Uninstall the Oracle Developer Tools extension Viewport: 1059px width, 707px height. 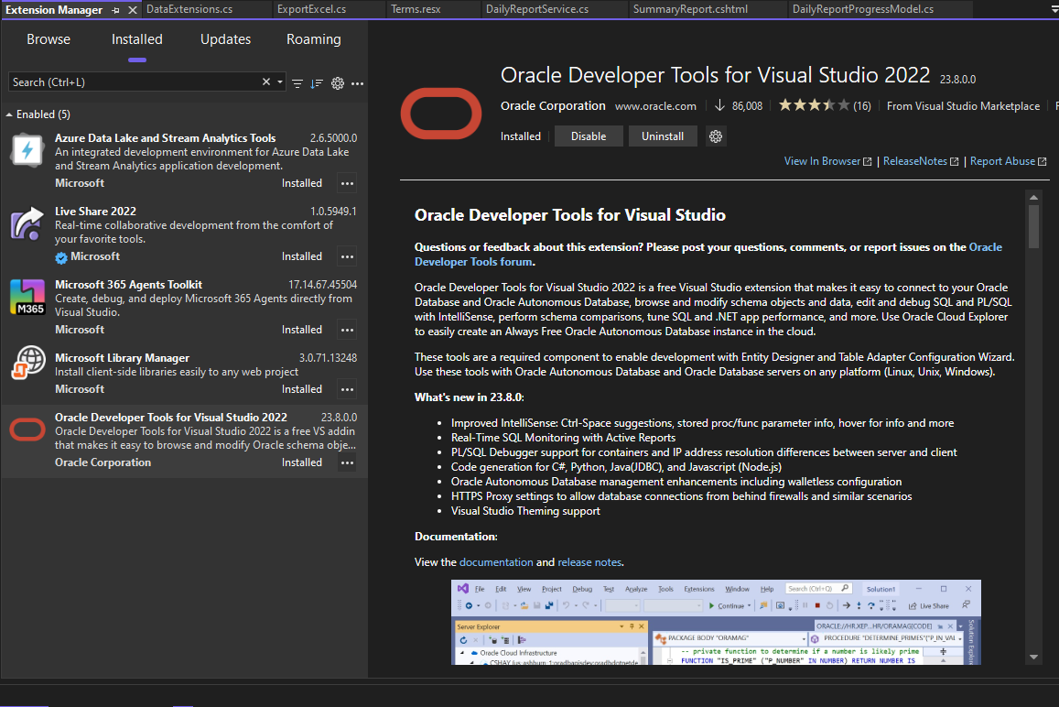[663, 136]
